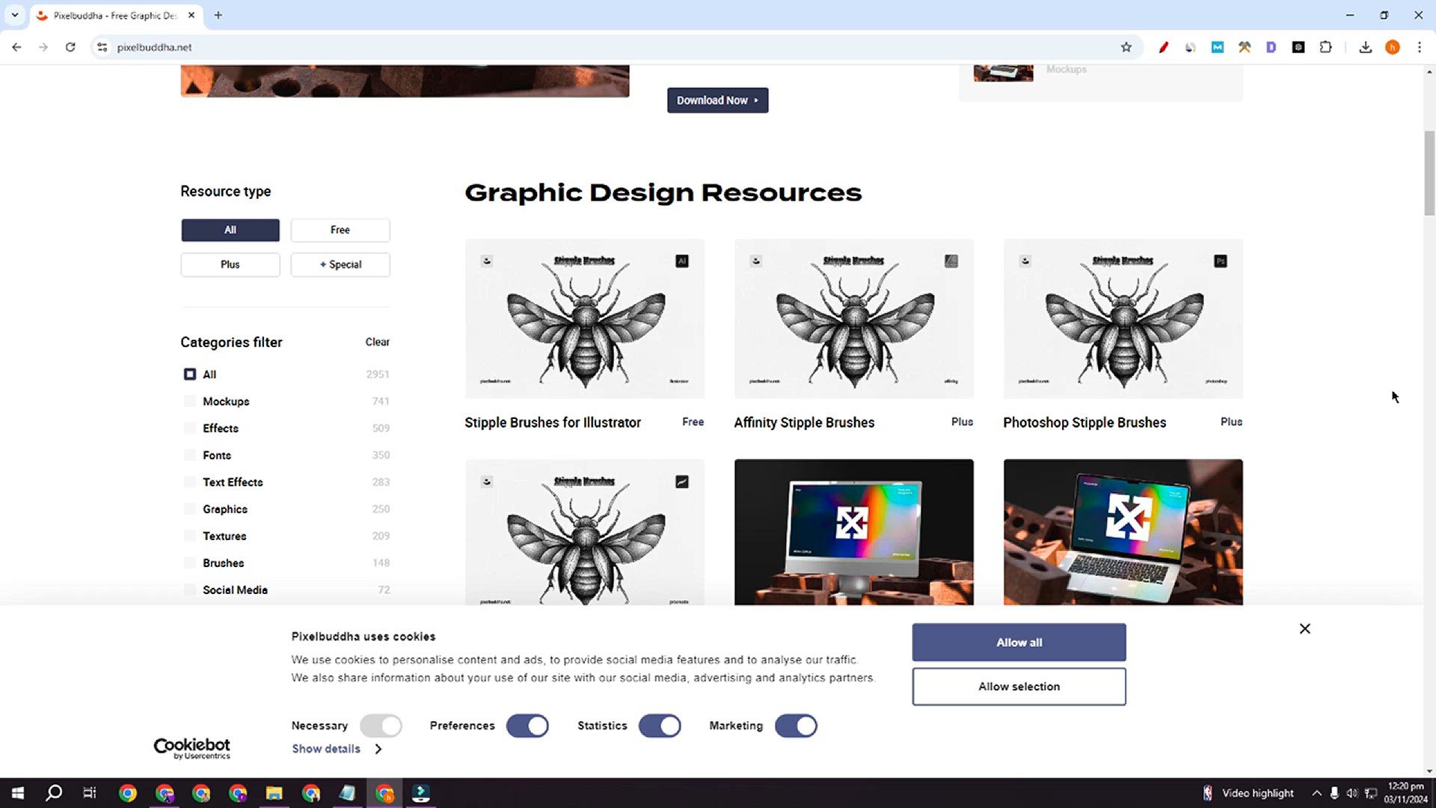Screen dimensions: 1436x808
Task: Open the tab search dropdown arrow
Action: click(14, 15)
